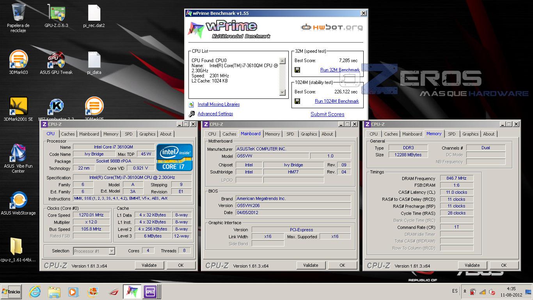Image resolution: width=533 pixels, height=300 pixels.
Task: Open Internet Explorer from the taskbar
Action: [35, 292]
